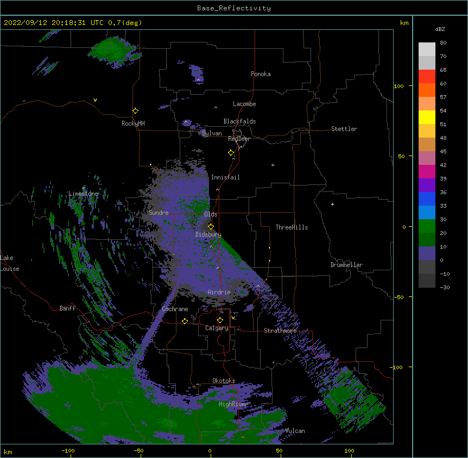The width and height of the screenshot is (468, 458).
Task: Select the dark orange 57-60 dBZ legend swatch
Action: 427,90
